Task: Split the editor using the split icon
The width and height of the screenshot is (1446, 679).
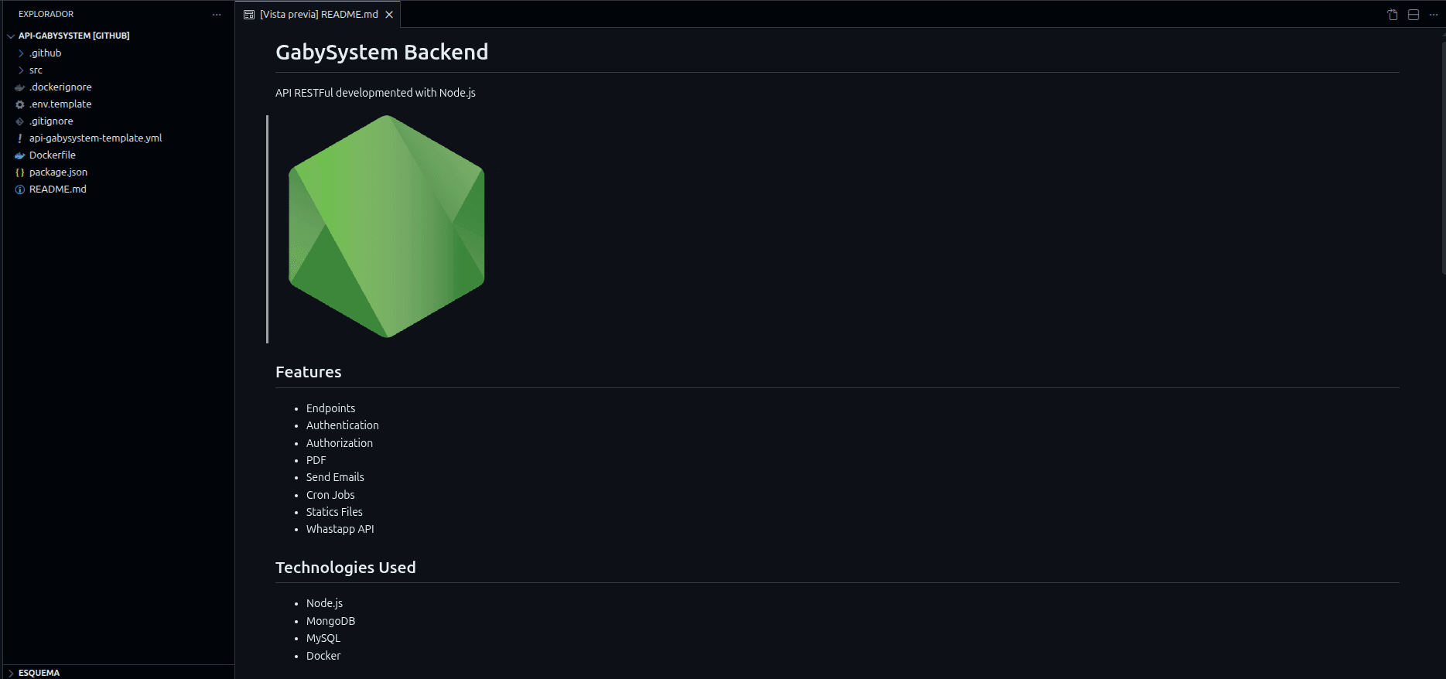Action: click(1412, 14)
